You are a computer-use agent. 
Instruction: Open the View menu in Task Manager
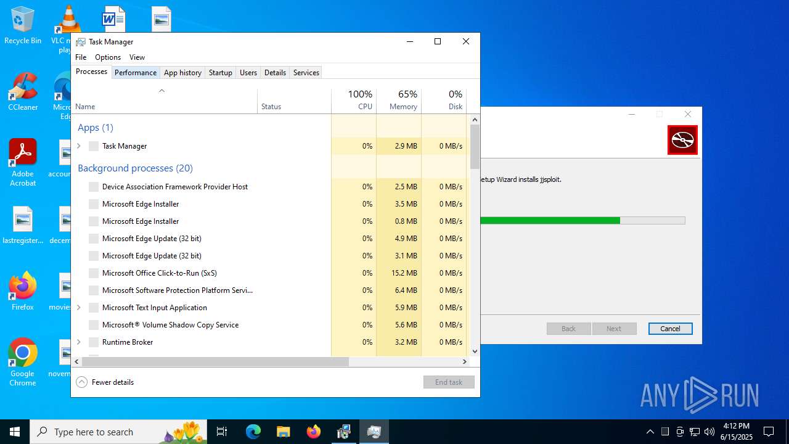coord(137,57)
